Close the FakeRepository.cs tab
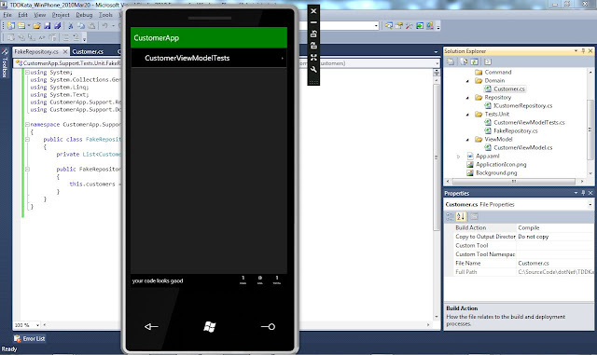Viewport: 597px width, 355px height. tap(65, 51)
